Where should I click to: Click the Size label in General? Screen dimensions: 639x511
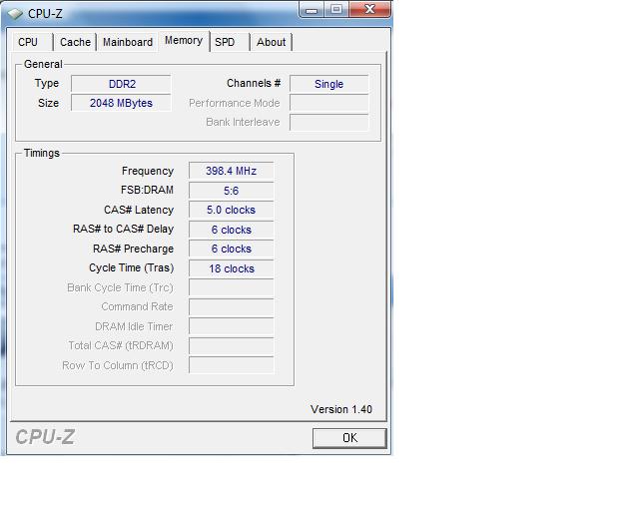coord(48,103)
